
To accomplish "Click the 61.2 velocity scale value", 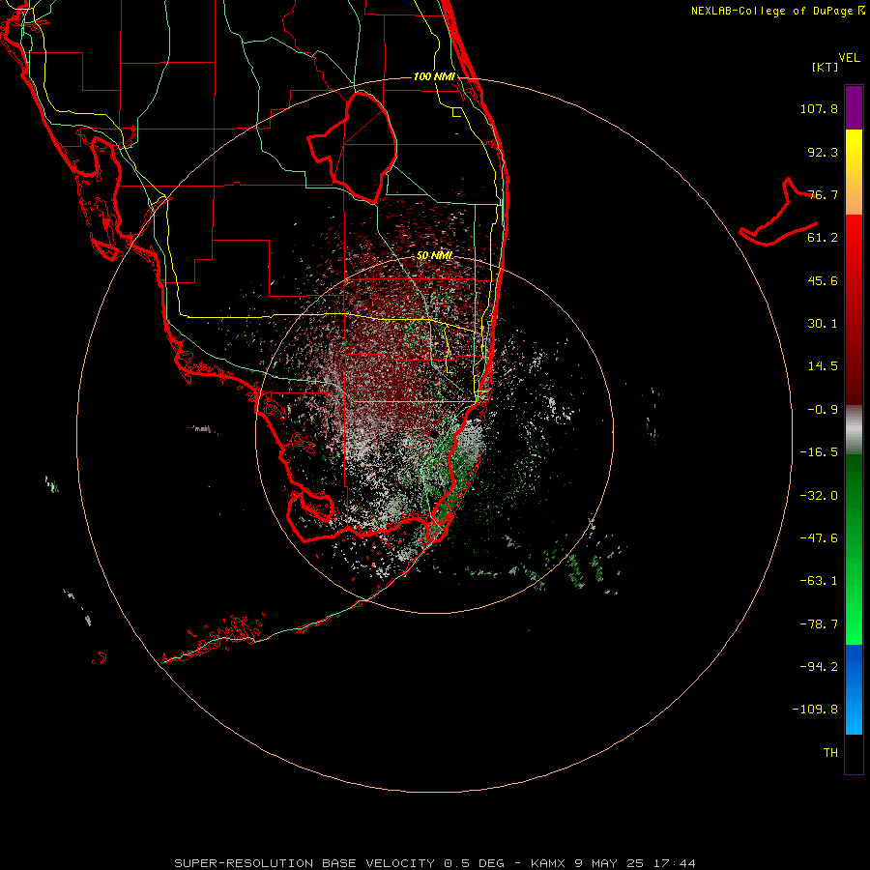I will coord(823,238).
